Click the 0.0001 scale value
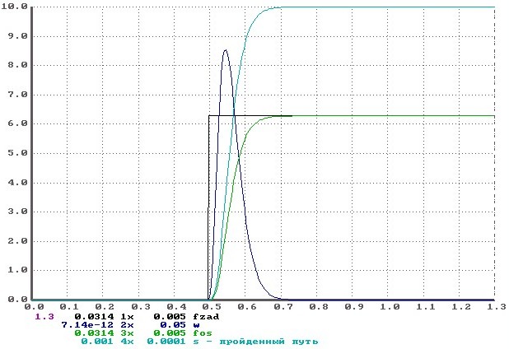 [166, 342]
